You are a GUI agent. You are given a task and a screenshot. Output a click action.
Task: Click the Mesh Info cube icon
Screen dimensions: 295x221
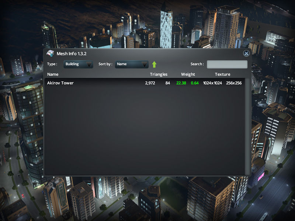tap(50, 53)
